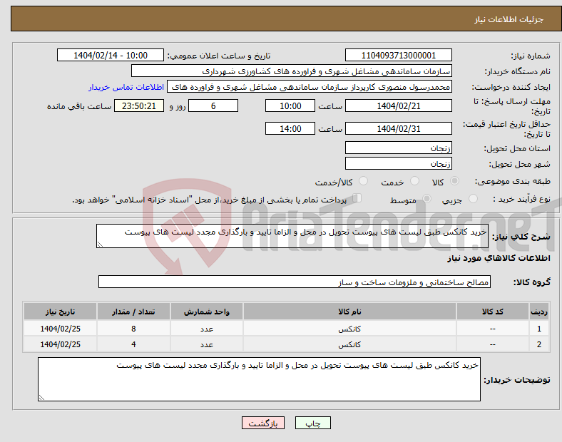Click the واحد شمارش column header

click(x=207, y=312)
